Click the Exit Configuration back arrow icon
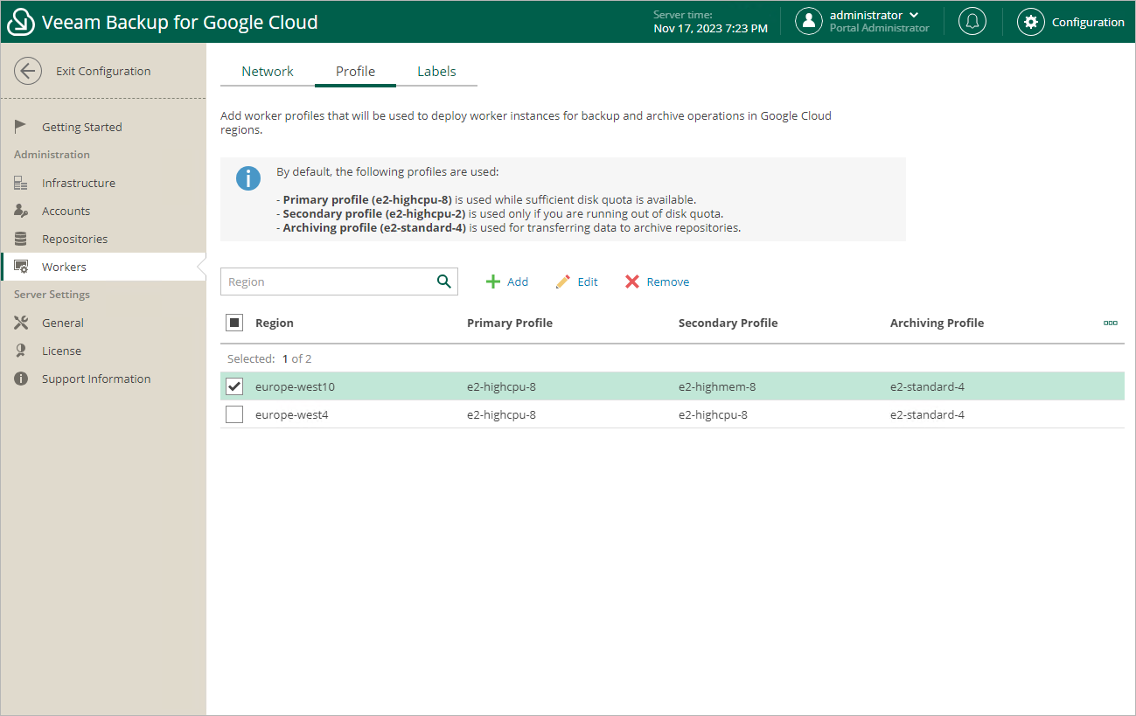The image size is (1136, 716). click(x=28, y=72)
